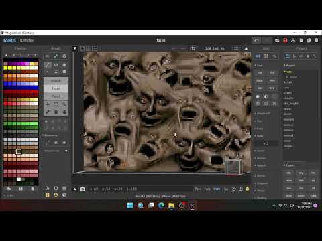Image resolution: width=322 pixels, height=241 pixels.
Task: Click the crossed-arrows tab icon in the Edit panel
Action: tap(266, 56)
